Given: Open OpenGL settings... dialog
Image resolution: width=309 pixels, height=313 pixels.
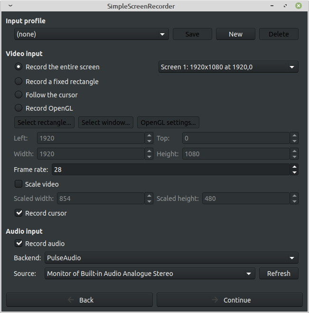Looking at the screenshot, I should (168, 123).
